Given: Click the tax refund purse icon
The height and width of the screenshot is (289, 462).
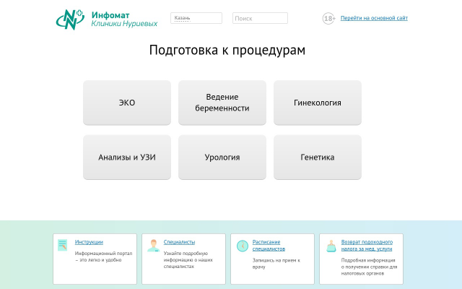Looking at the screenshot, I should point(331,246).
